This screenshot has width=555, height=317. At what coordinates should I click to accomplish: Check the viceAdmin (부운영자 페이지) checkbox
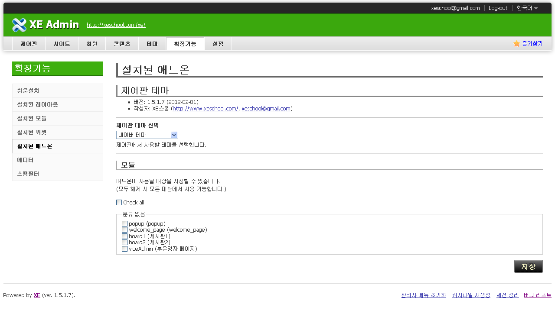tap(125, 249)
